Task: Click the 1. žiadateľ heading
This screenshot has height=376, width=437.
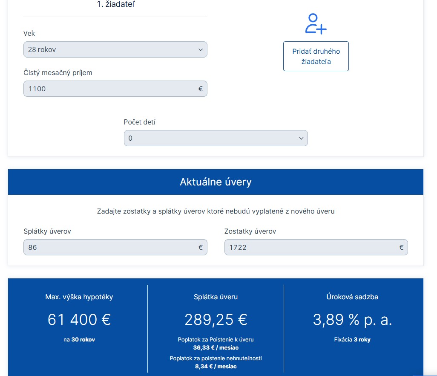Action: (116, 5)
